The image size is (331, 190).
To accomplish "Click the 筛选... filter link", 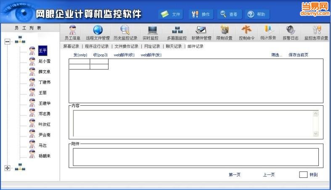I will (x=277, y=55).
